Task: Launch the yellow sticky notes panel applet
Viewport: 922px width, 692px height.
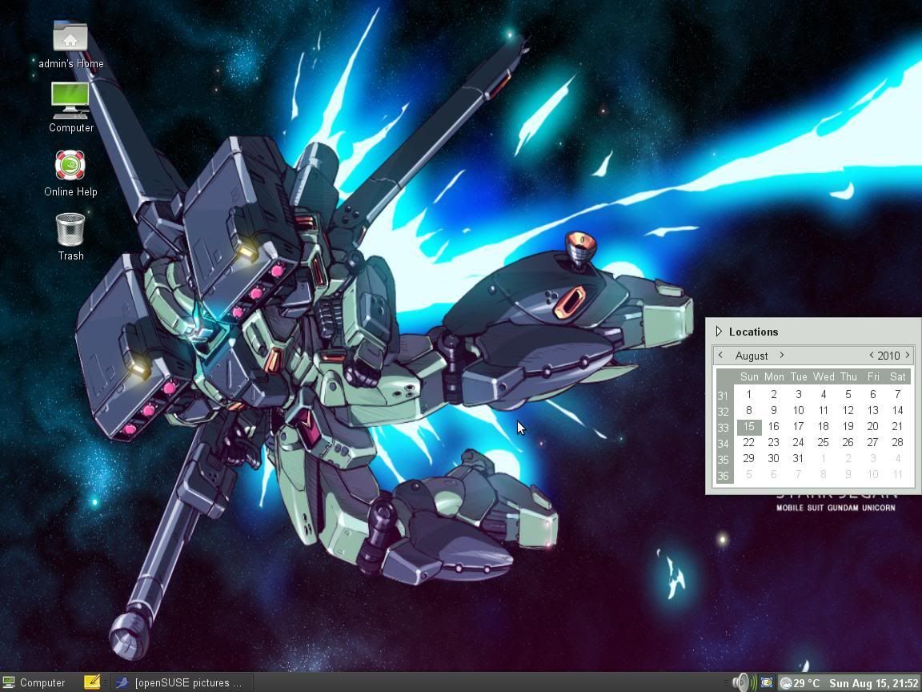Action: point(92,682)
